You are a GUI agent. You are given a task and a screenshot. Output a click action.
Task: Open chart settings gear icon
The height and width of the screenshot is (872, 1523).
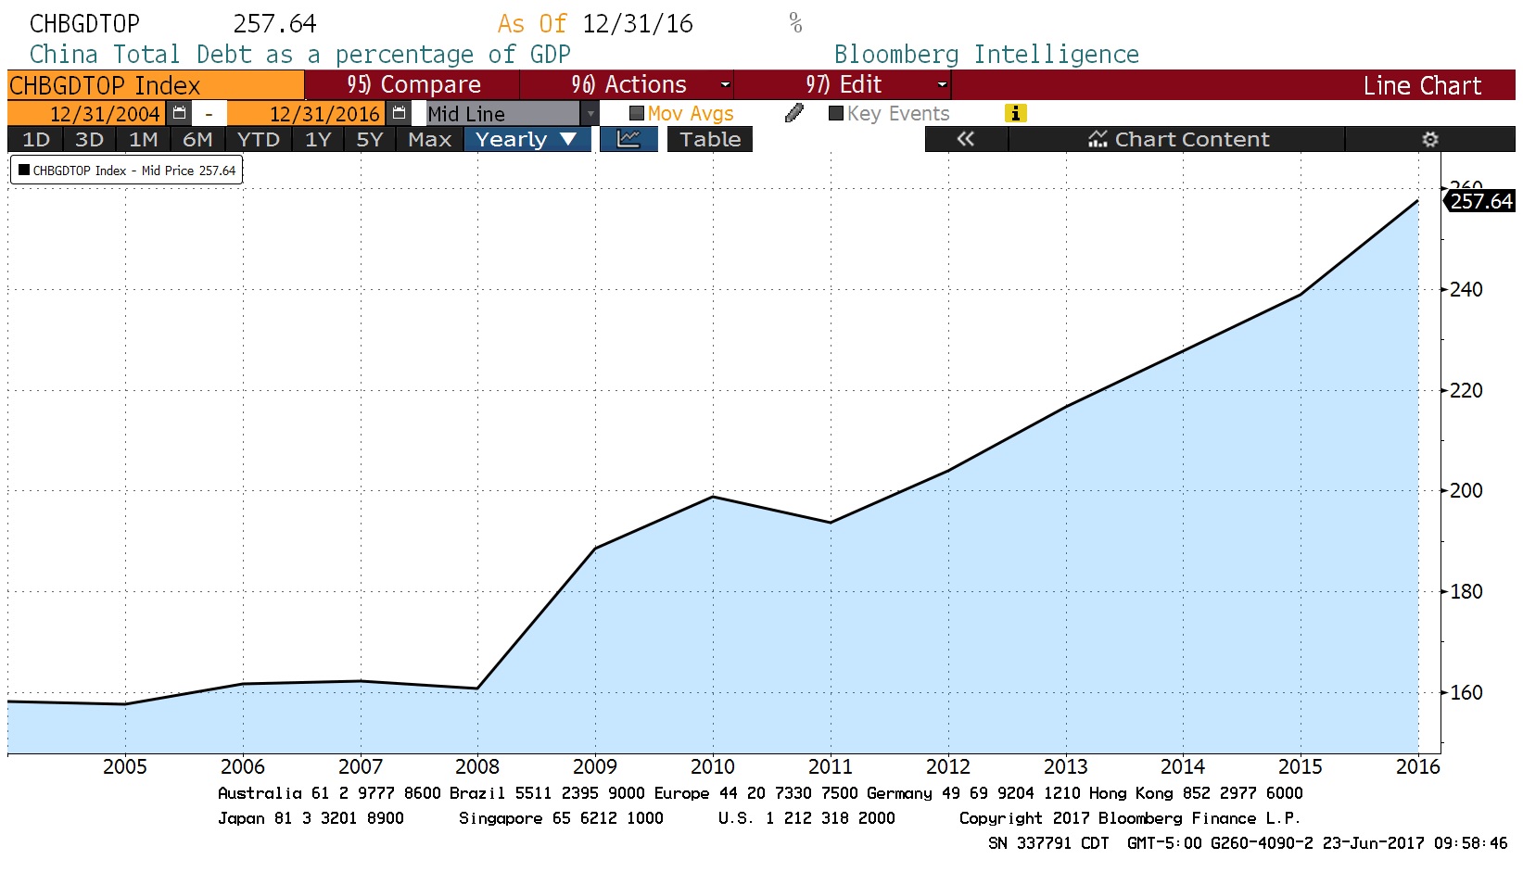(1429, 139)
